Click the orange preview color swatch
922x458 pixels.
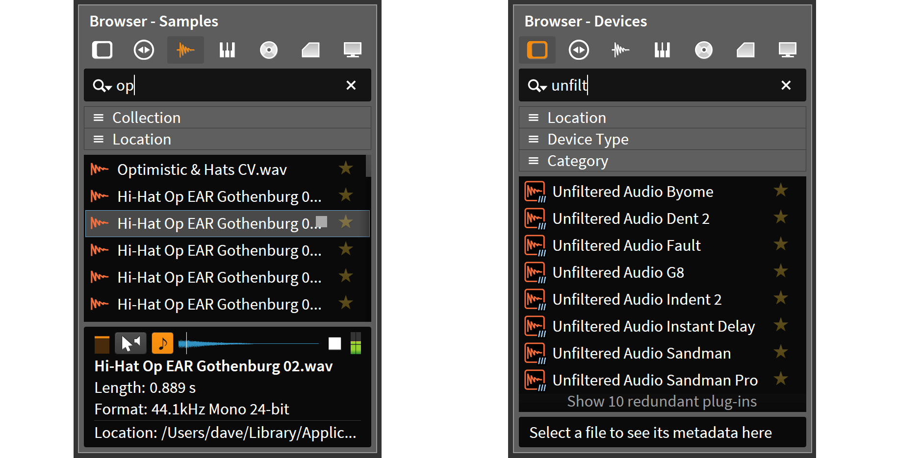tap(102, 344)
